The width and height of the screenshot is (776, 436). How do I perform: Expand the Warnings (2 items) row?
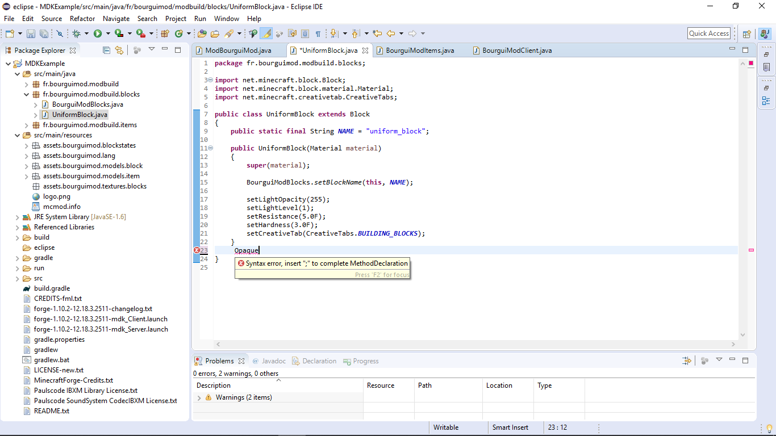point(199,398)
